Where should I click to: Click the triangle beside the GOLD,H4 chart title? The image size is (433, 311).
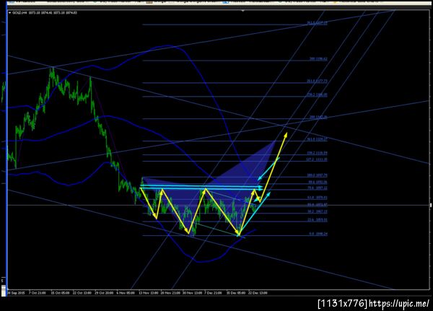(9, 13)
